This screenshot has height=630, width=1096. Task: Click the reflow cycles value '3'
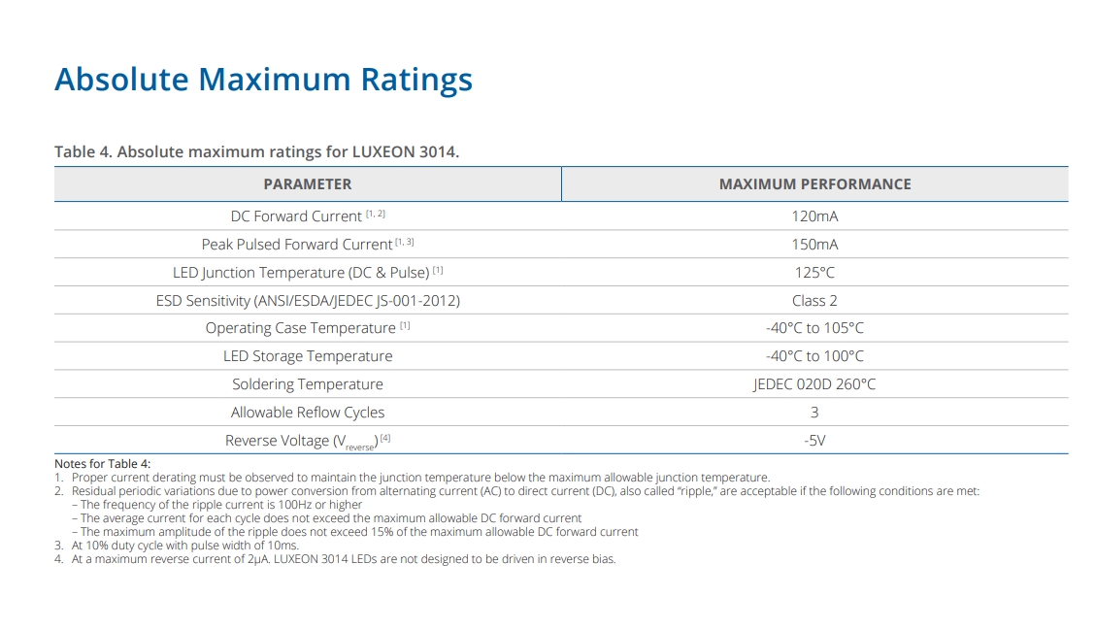point(814,412)
